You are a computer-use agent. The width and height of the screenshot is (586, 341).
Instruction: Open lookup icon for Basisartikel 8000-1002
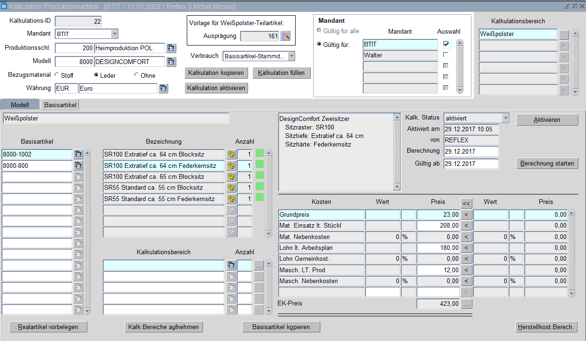coord(78,155)
